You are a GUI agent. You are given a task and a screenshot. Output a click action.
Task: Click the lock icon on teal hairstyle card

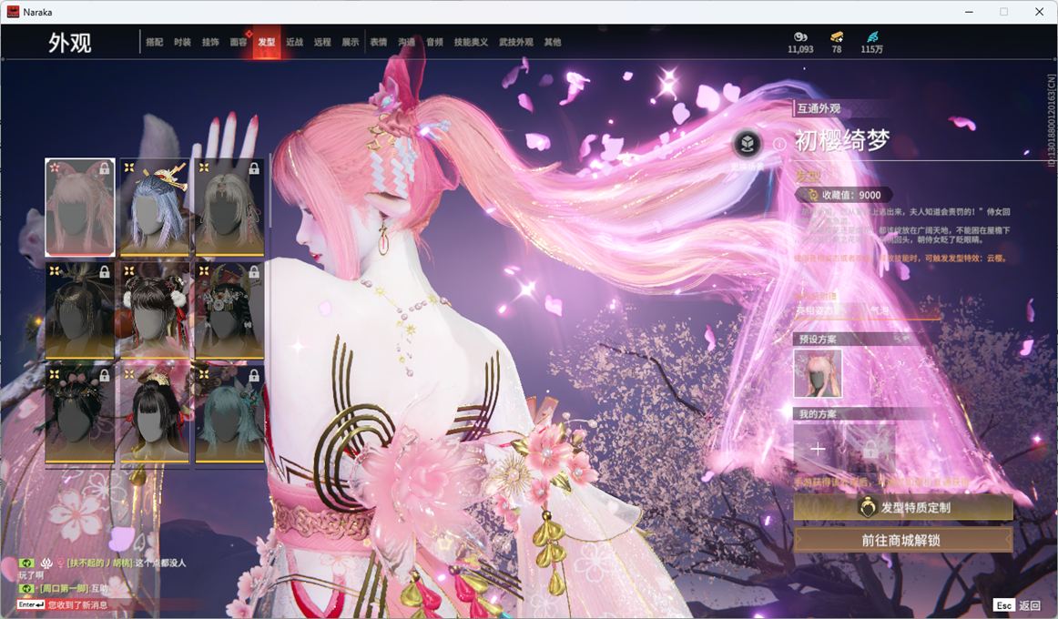click(254, 375)
